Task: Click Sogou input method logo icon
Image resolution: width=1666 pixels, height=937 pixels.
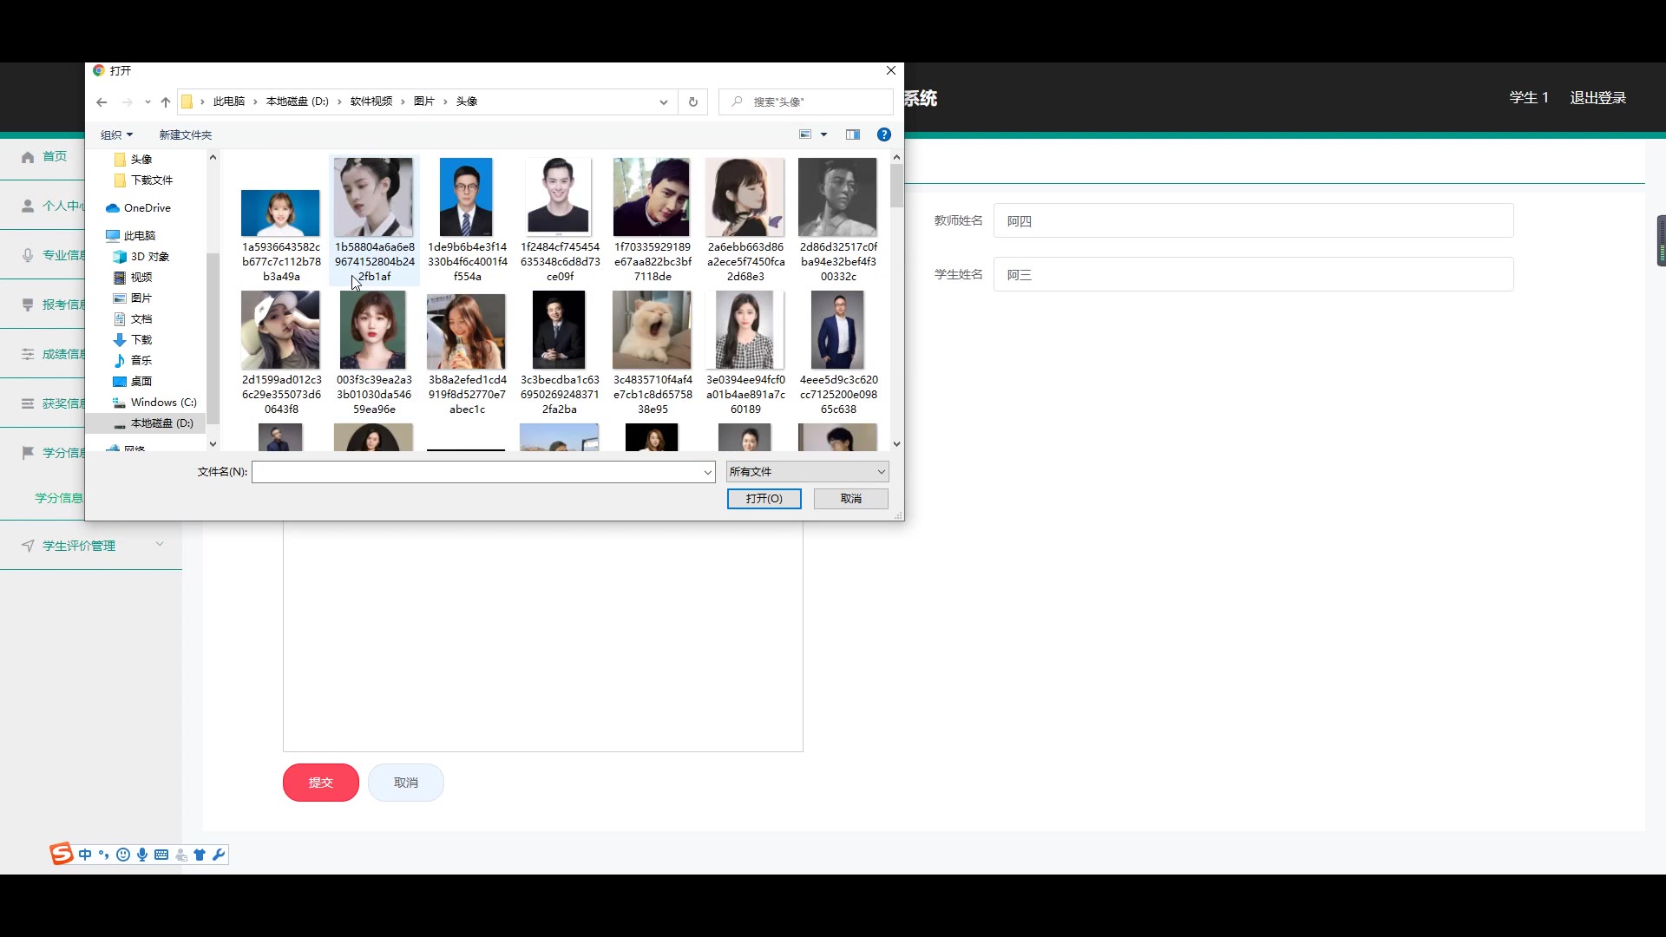Action: tap(62, 855)
